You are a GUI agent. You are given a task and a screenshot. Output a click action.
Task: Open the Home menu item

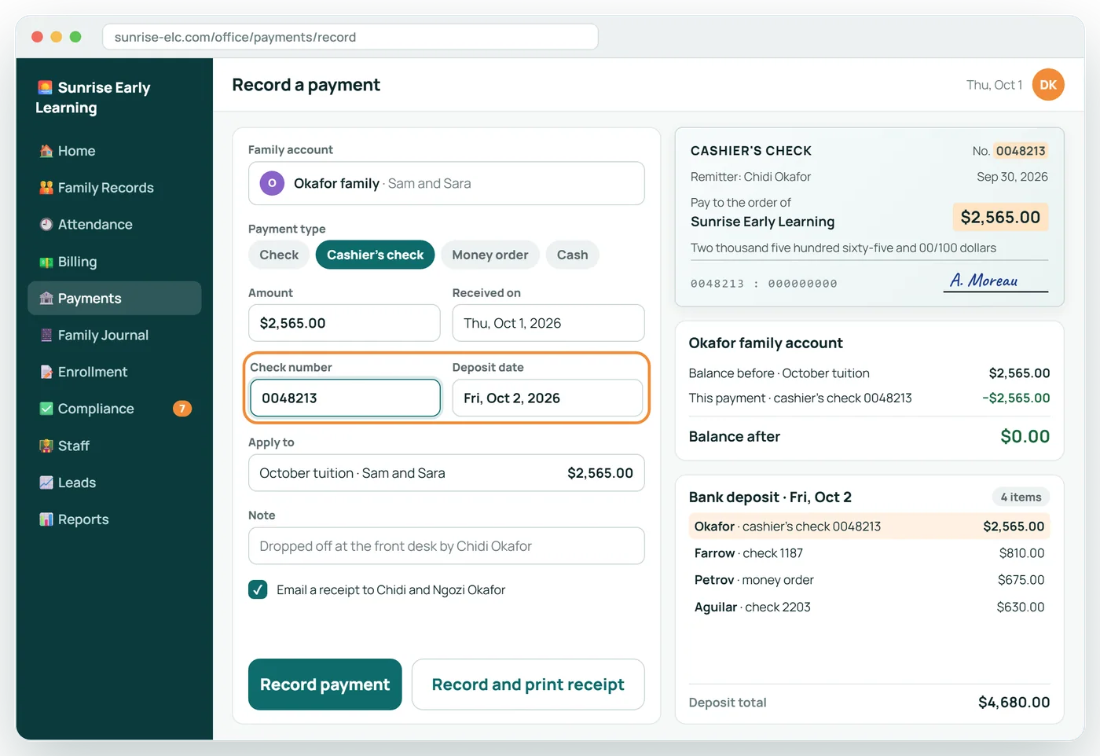pos(115,151)
